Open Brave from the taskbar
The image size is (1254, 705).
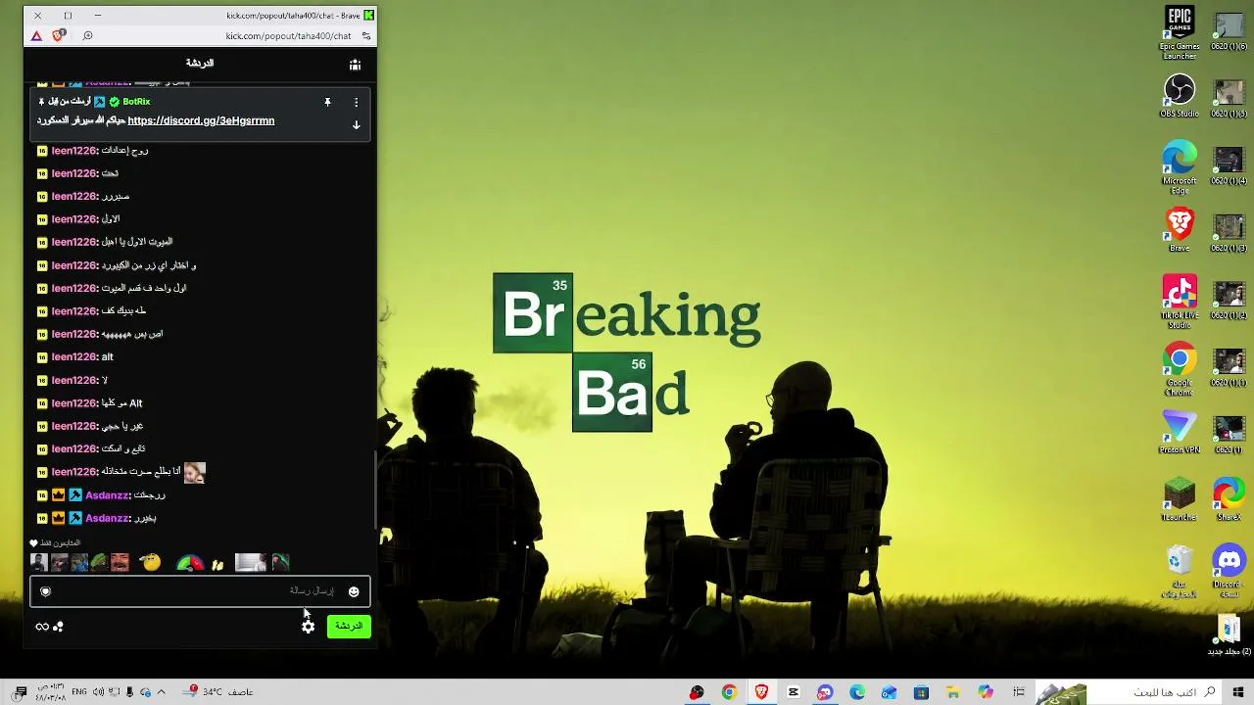coord(761,692)
